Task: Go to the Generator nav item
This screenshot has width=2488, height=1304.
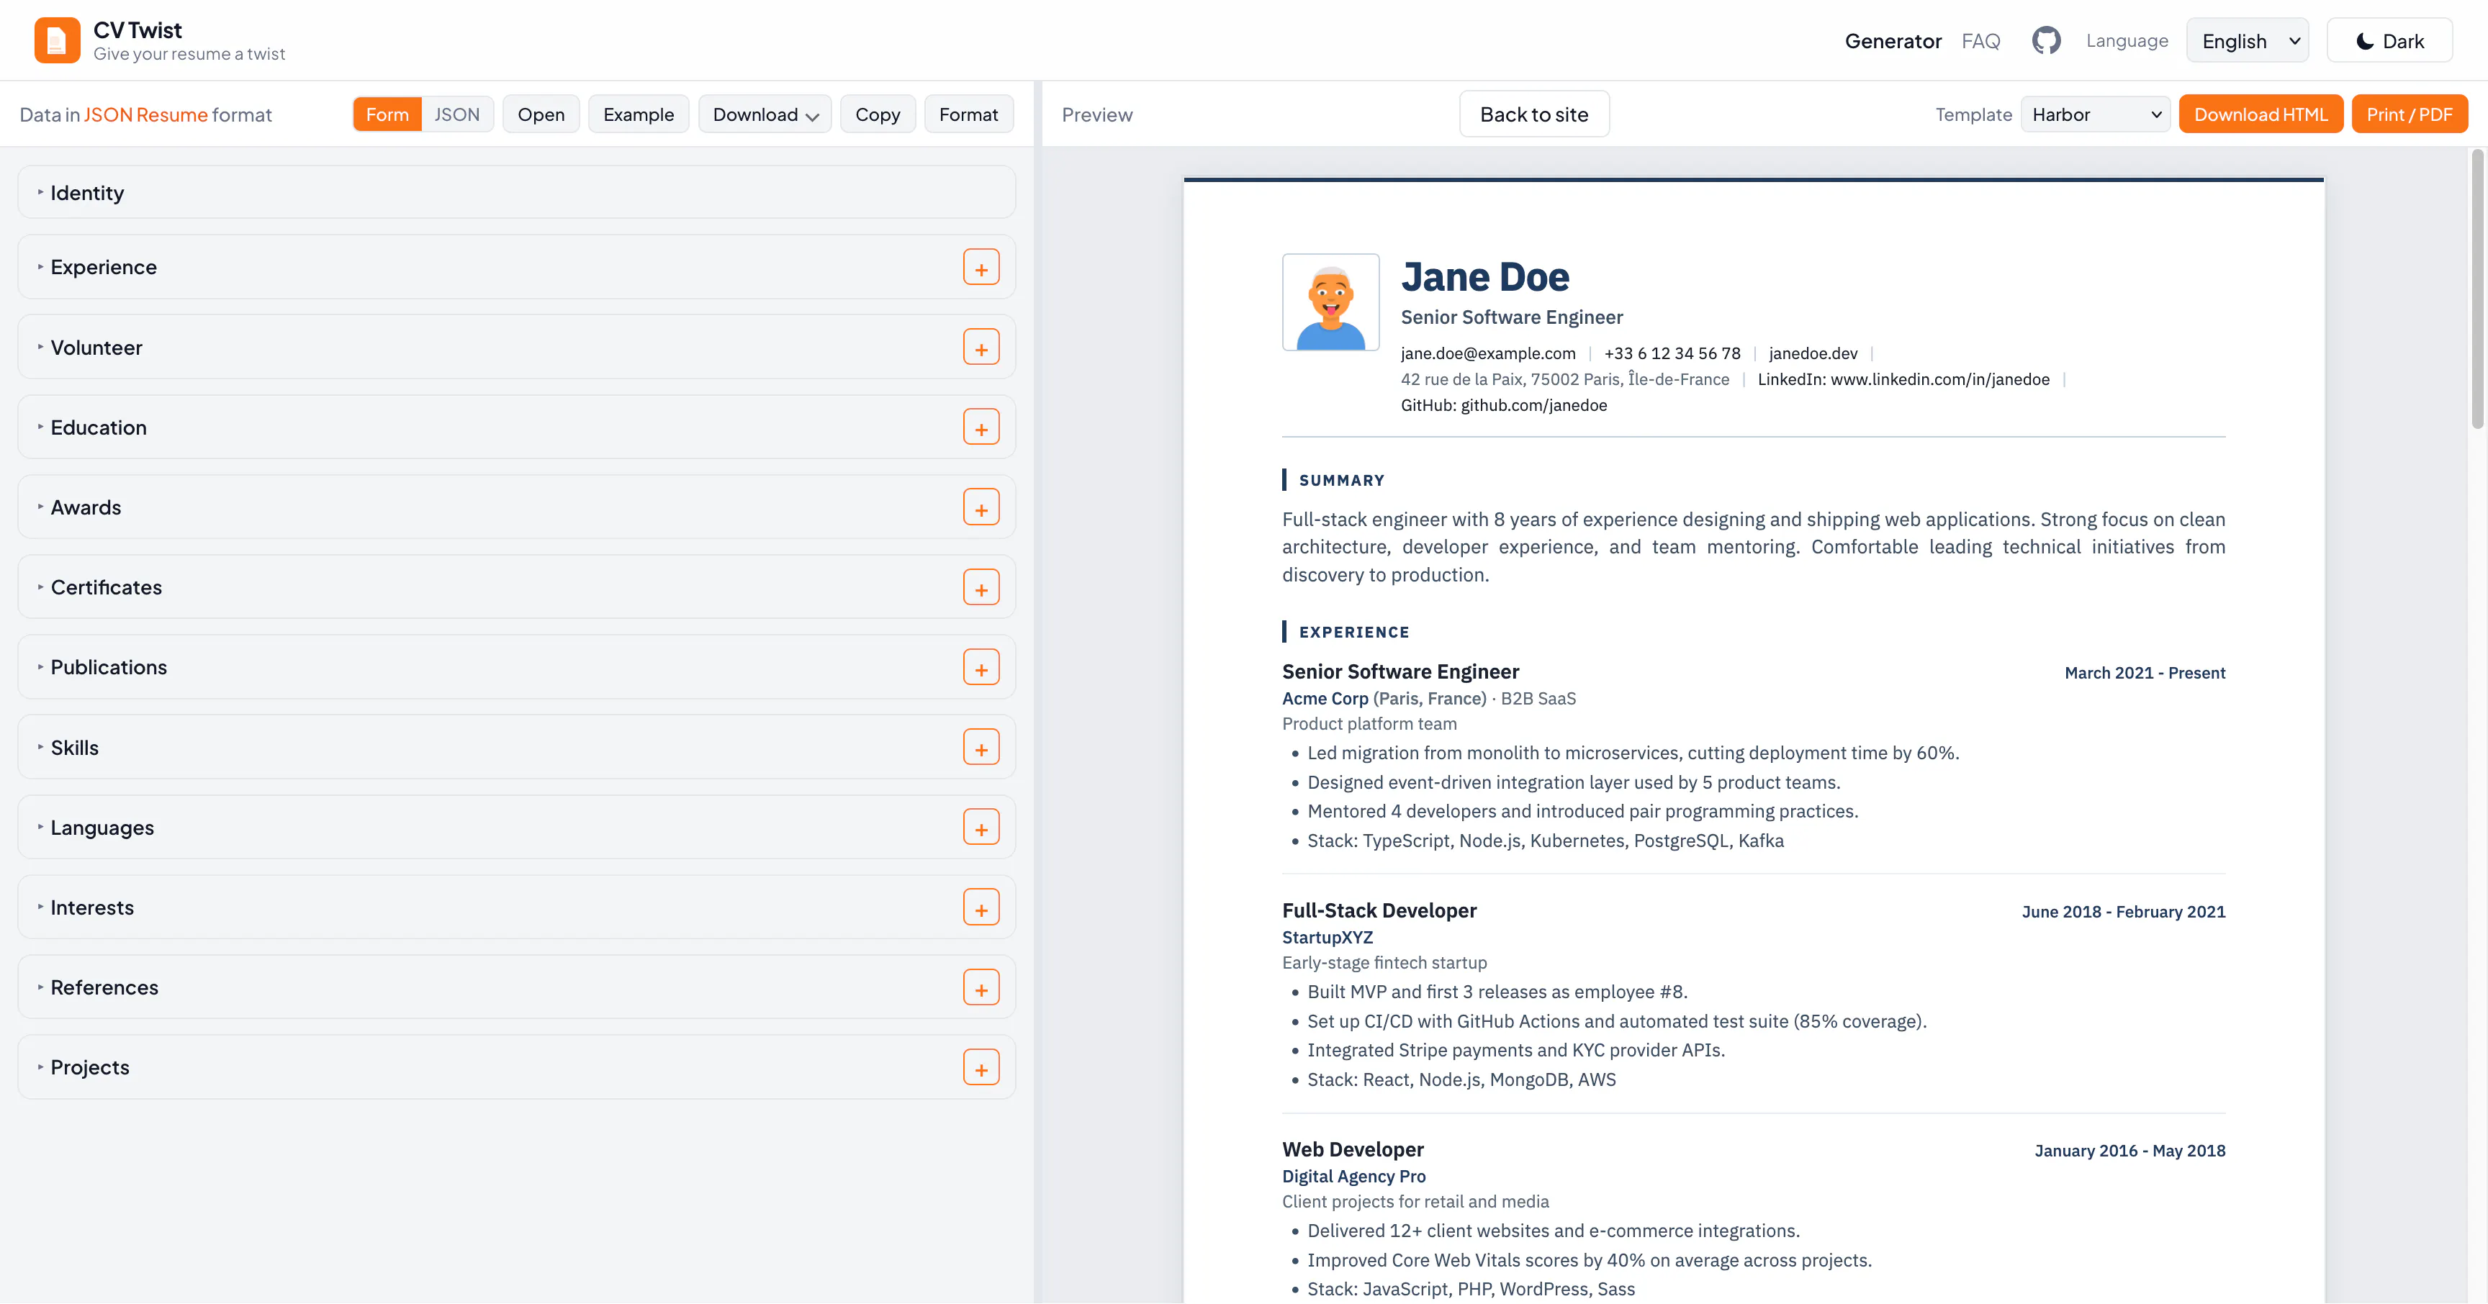Action: click(x=1892, y=40)
